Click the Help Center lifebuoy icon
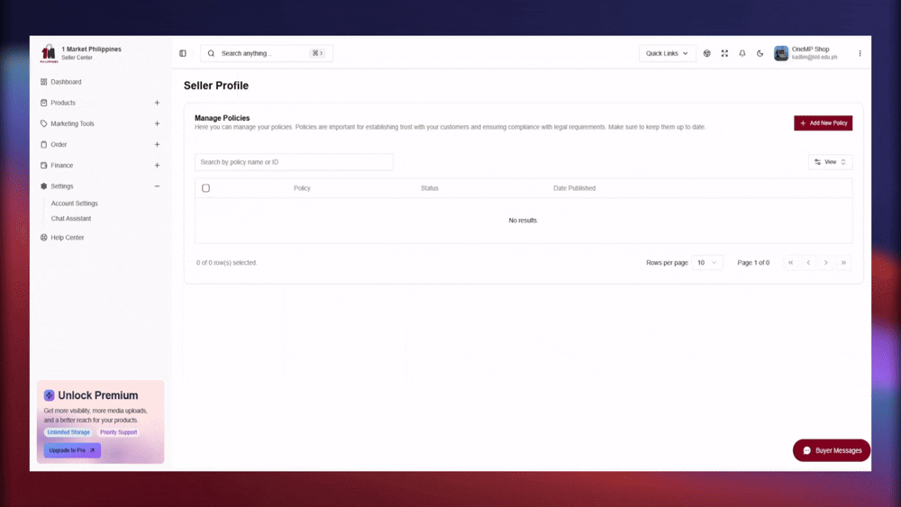Viewport: 901px width, 507px height. (x=43, y=237)
